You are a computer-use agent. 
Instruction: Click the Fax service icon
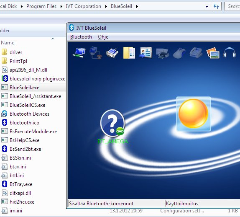(196, 53)
